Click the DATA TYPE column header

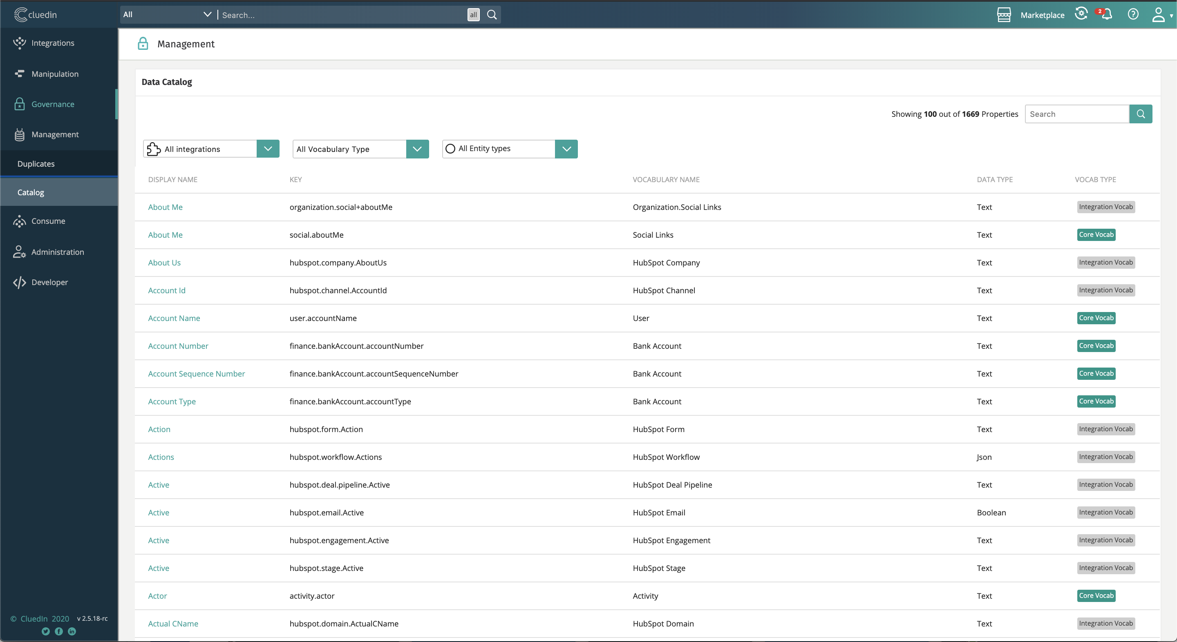tap(995, 179)
